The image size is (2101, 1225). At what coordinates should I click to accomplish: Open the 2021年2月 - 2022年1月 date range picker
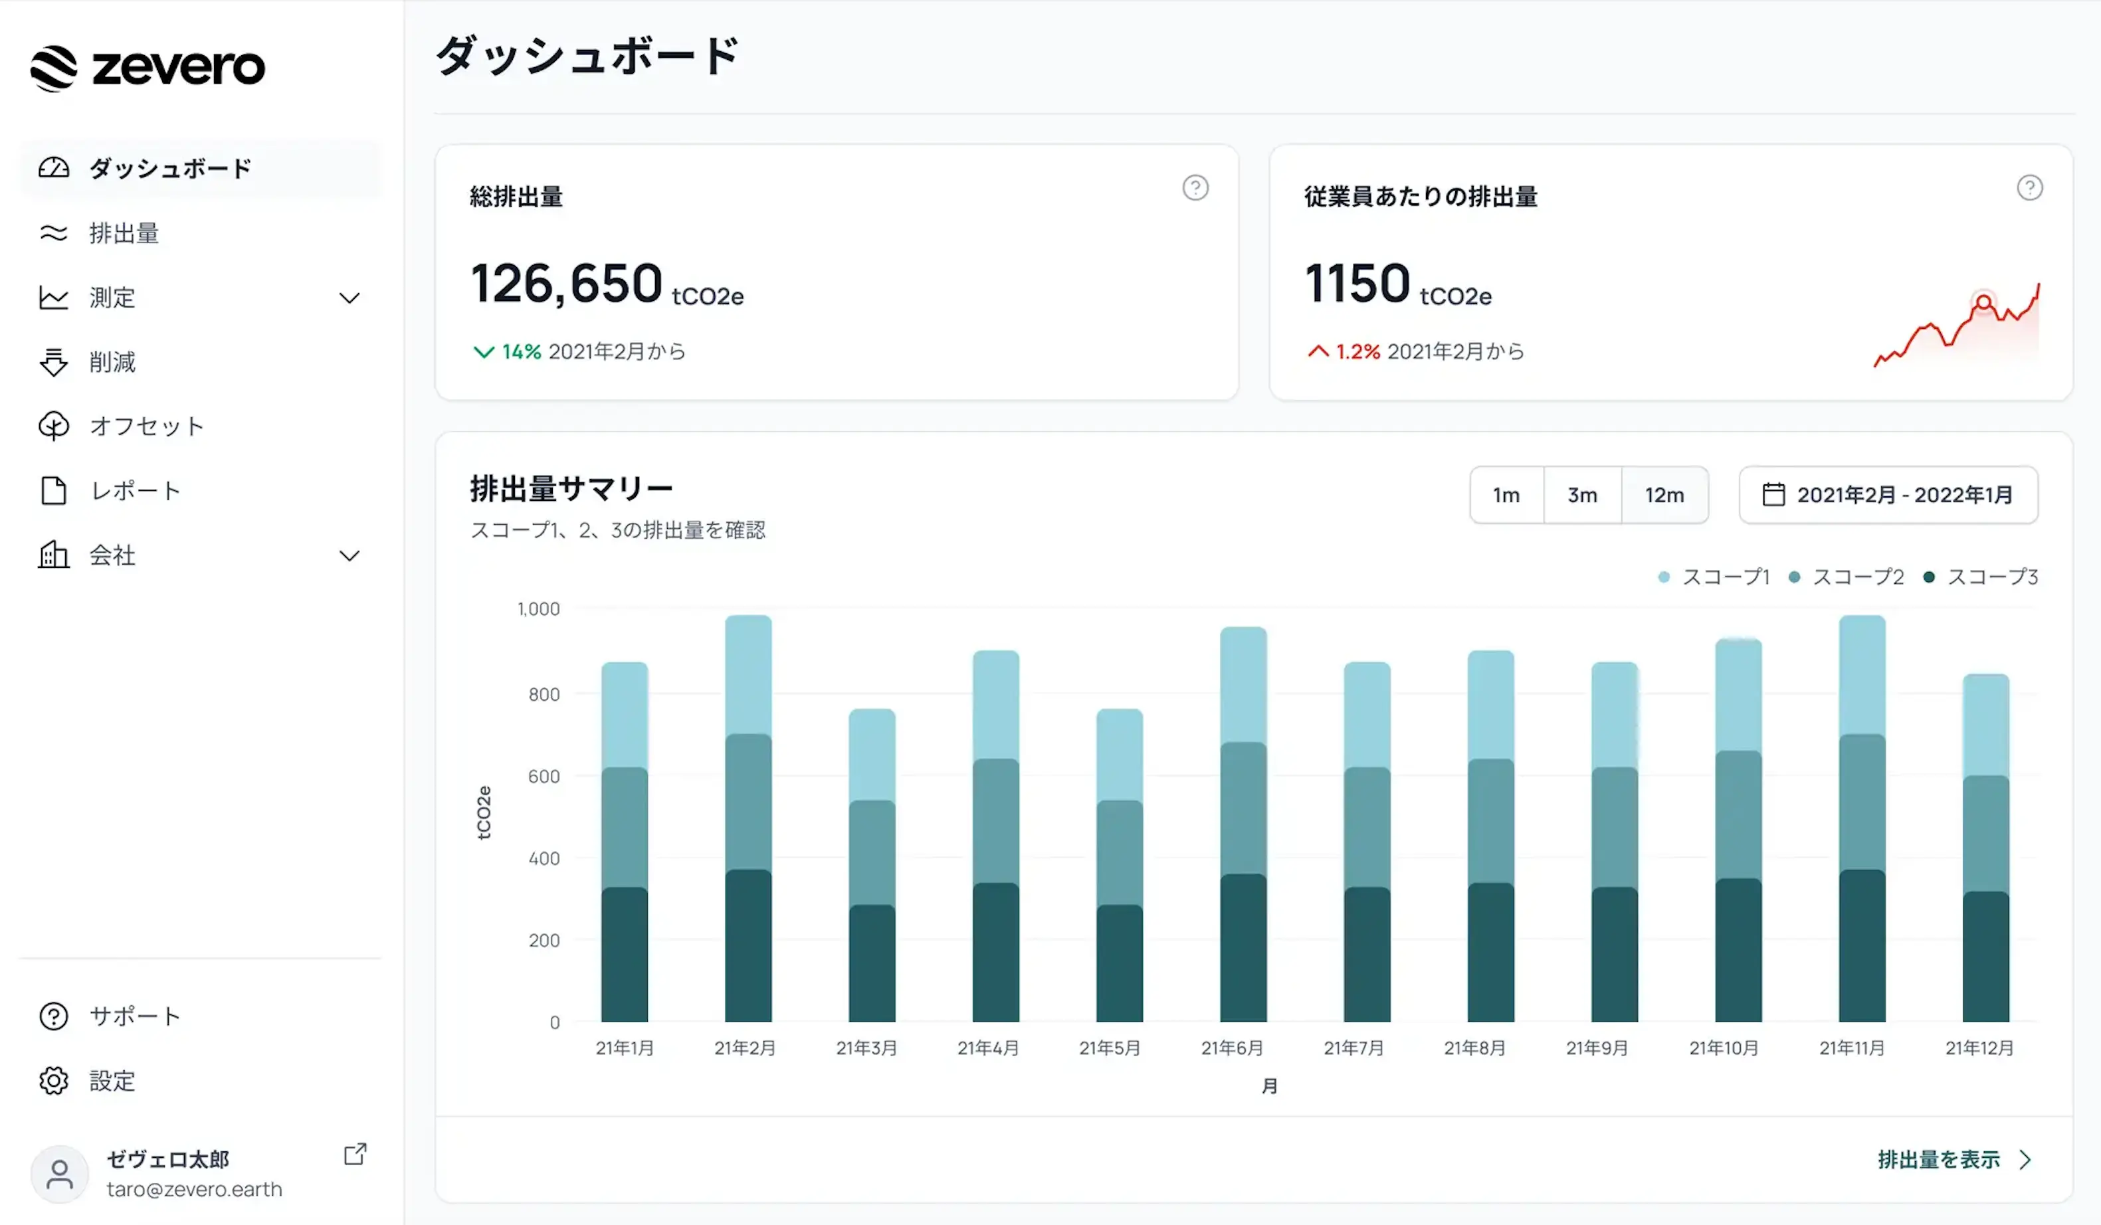tap(1888, 495)
